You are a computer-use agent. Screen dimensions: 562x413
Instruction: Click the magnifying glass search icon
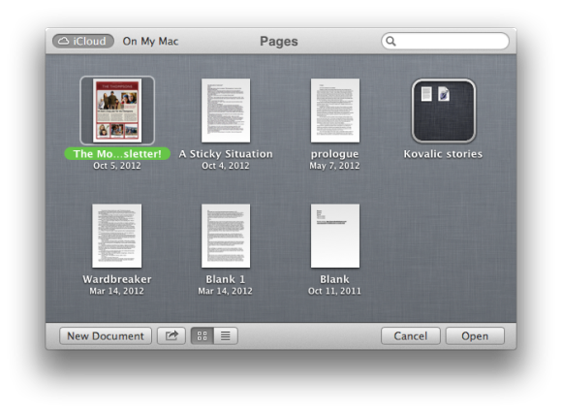(x=391, y=42)
